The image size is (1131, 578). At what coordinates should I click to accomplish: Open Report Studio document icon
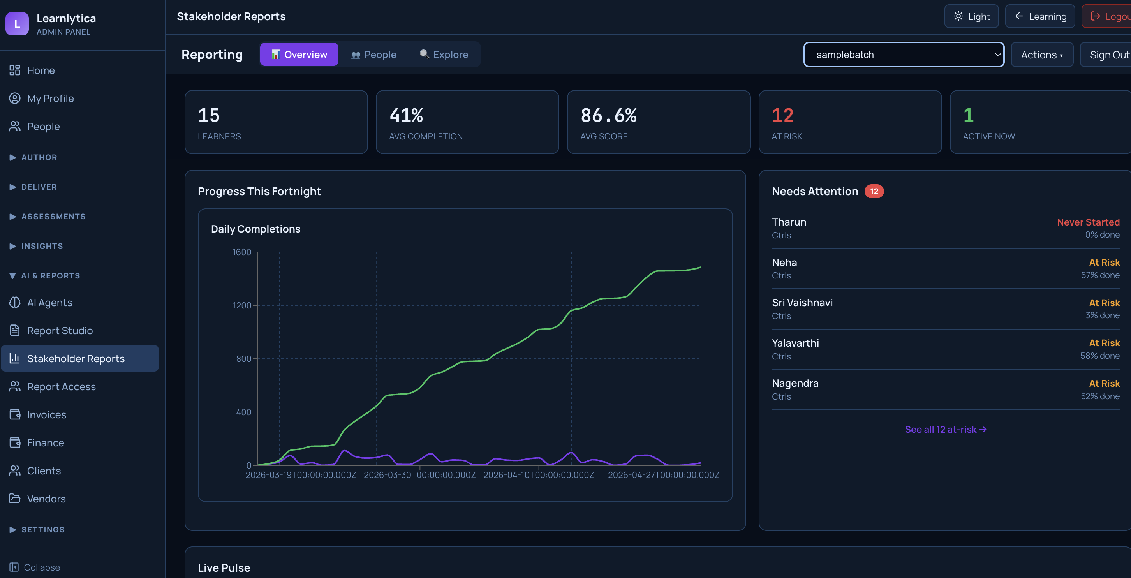(14, 330)
